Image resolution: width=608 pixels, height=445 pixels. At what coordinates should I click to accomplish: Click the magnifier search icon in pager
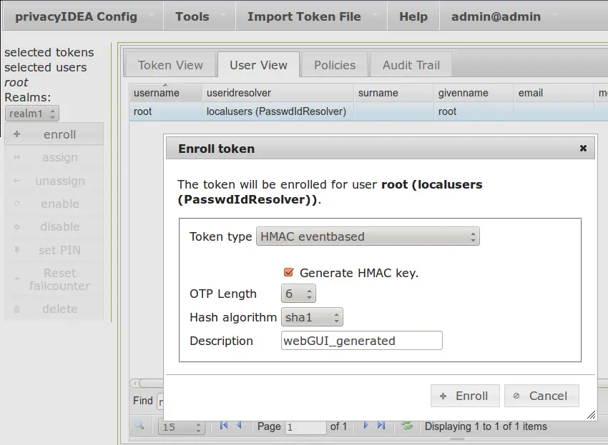[139, 426]
